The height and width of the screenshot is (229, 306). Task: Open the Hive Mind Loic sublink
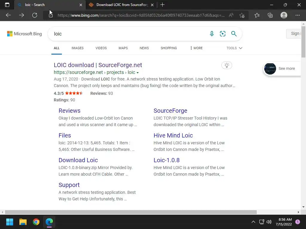[173, 135]
